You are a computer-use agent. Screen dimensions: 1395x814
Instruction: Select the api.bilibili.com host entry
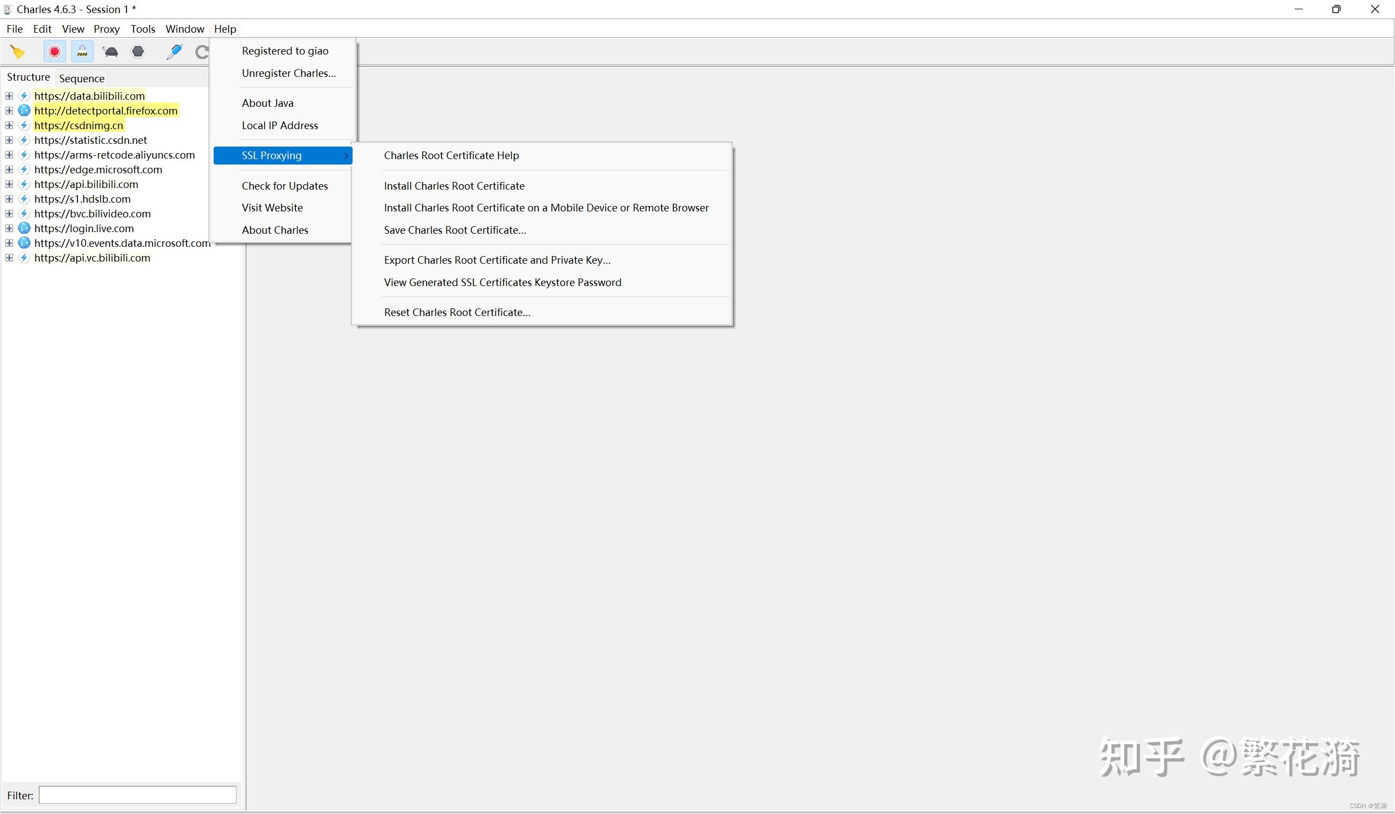pyautogui.click(x=86, y=184)
